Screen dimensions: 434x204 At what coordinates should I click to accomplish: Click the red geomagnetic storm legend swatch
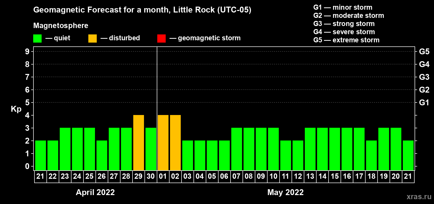(161, 39)
